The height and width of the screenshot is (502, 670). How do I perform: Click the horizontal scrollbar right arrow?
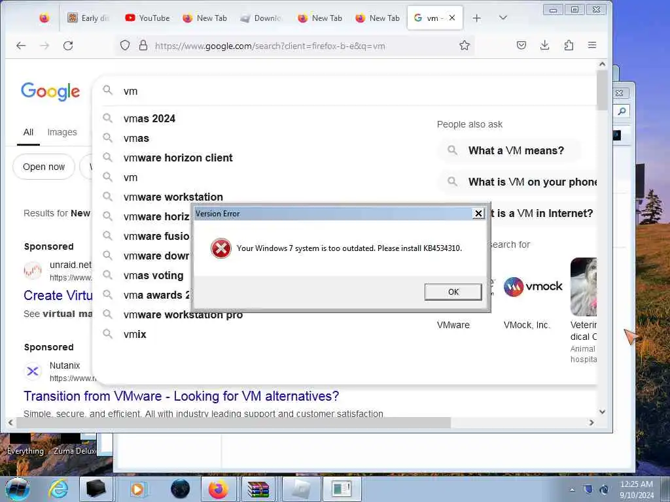tap(591, 423)
